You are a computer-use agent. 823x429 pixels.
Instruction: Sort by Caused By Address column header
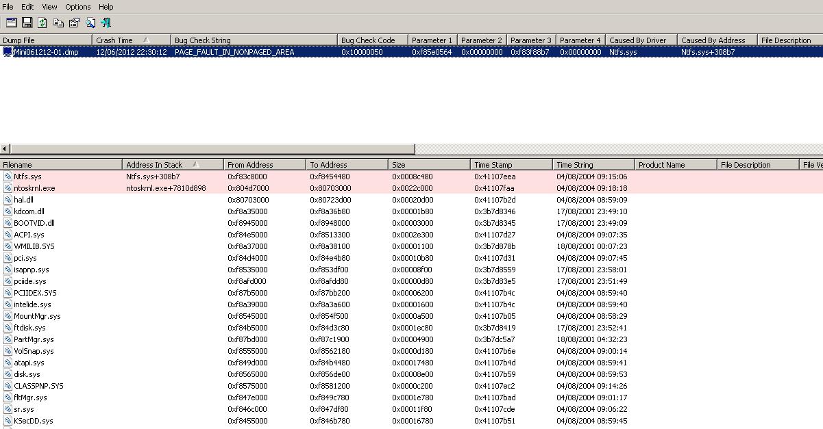point(717,40)
